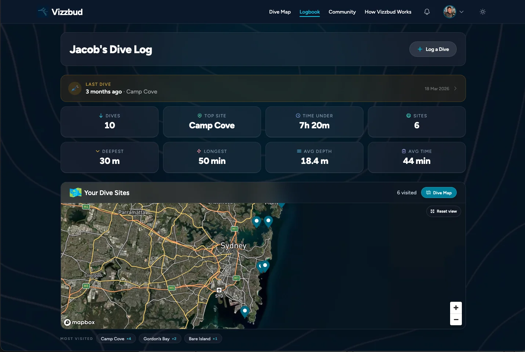Click the Log a Dive button
The width and height of the screenshot is (525, 352).
tap(433, 49)
